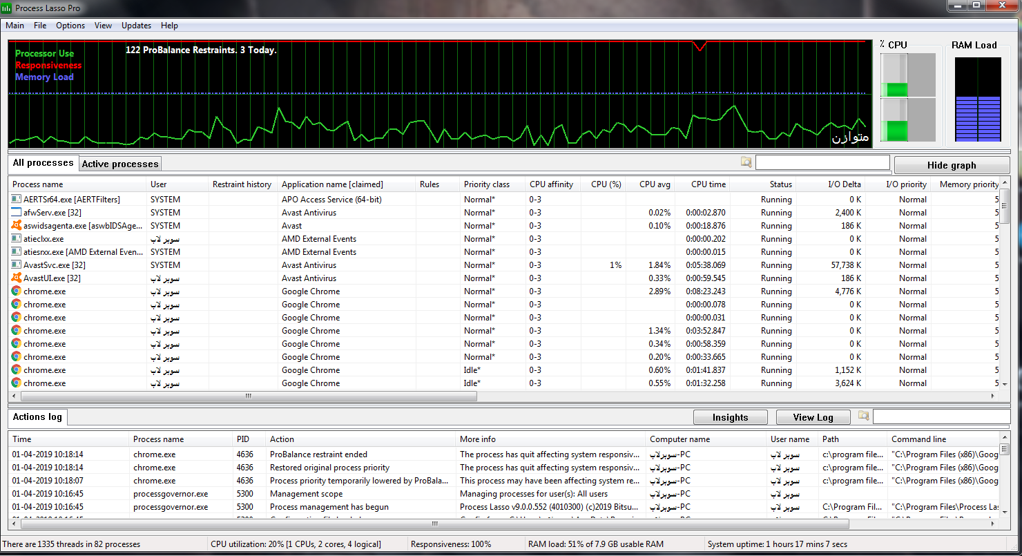Image resolution: width=1022 pixels, height=556 pixels.
Task: Click the AvastUI.exe orange icon
Action: (17, 278)
